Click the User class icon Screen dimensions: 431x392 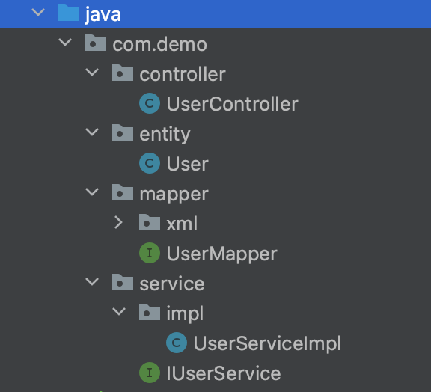pos(150,163)
